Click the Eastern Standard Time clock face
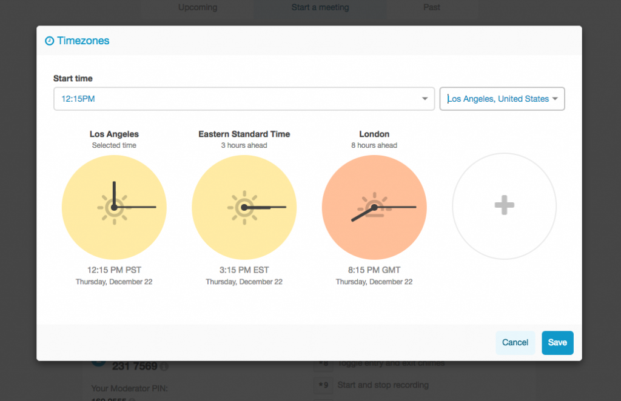 point(244,207)
